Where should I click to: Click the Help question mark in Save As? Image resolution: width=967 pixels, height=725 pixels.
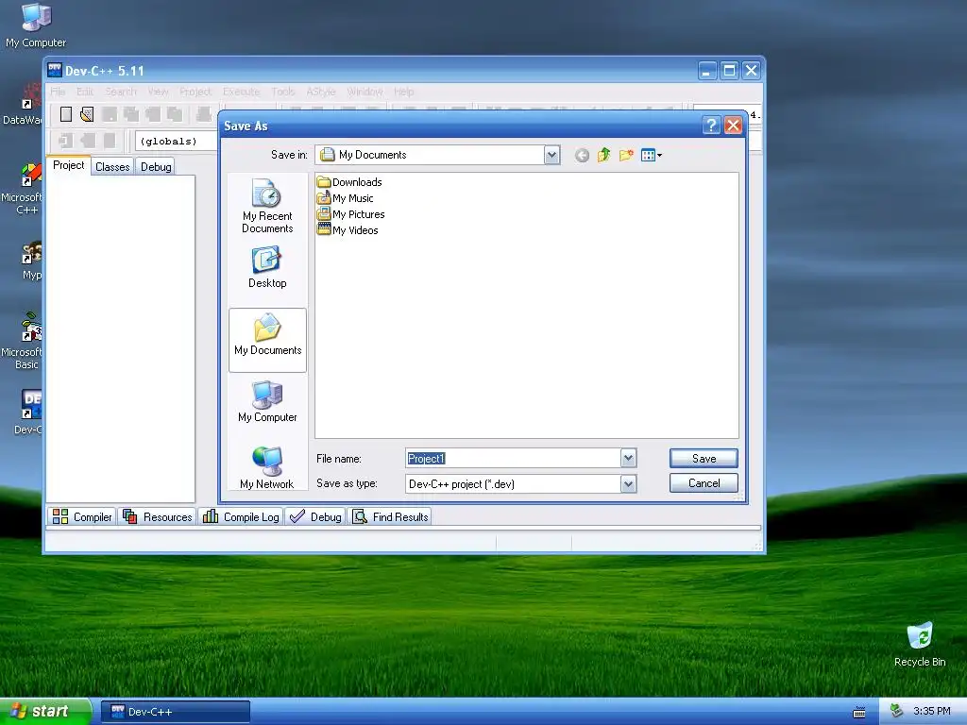tap(711, 126)
